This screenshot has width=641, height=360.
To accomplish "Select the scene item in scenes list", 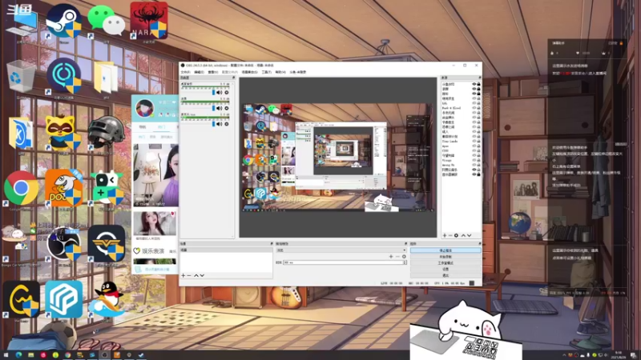I will (226, 250).
